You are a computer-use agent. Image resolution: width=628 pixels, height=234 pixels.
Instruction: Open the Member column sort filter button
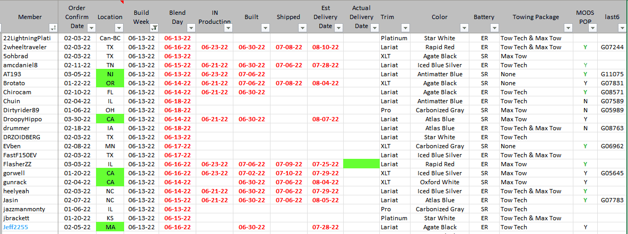(x=53, y=28)
